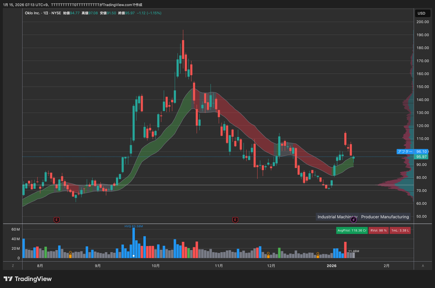Click the 2月 time axis label
The height and width of the screenshot is (288, 435).
pyautogui.click(x=387, y=266)
